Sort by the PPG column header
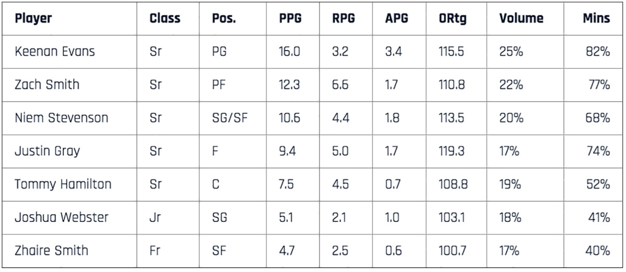This screenshot has height=272, width=626. [x=290, y=19]
